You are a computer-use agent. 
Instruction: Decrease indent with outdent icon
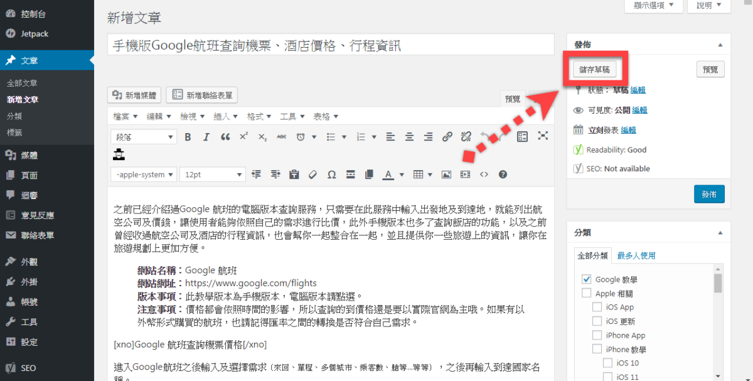click(256, 174)
